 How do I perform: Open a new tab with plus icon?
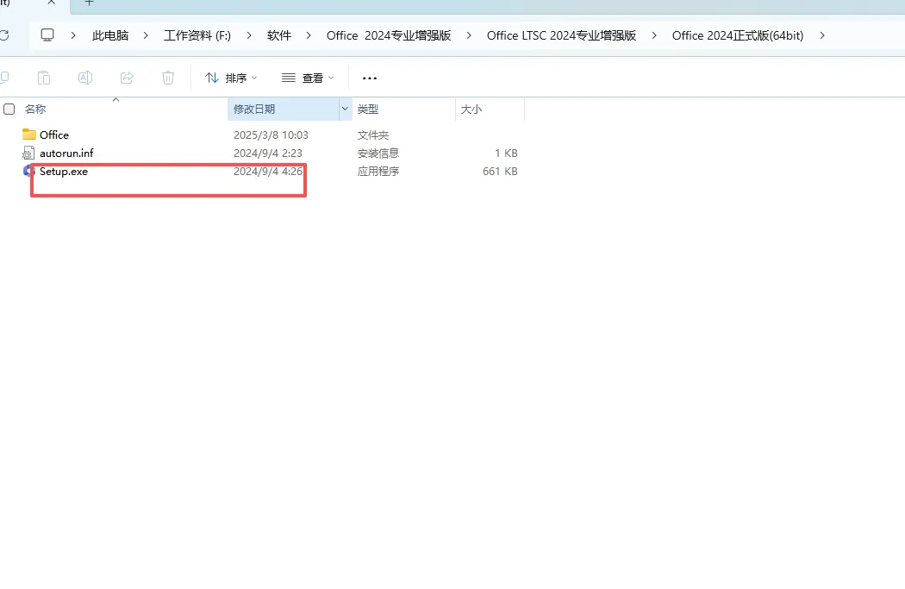[89, 3]
